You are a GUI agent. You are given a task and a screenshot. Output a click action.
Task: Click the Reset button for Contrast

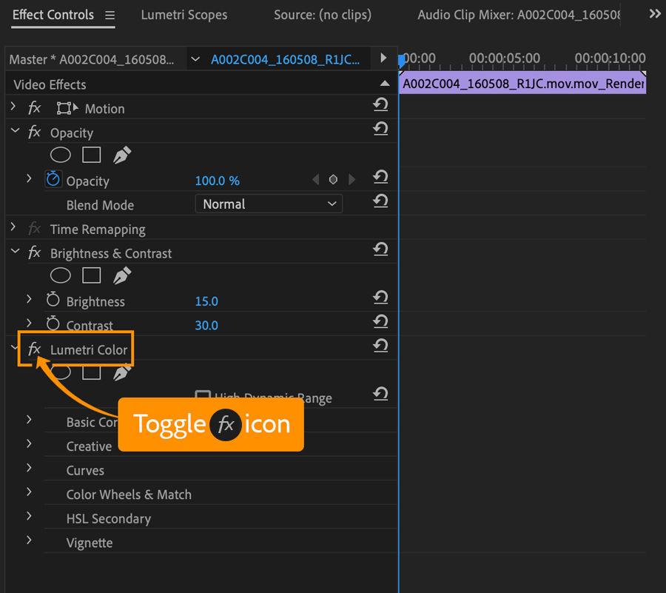[x=380, y=321]
